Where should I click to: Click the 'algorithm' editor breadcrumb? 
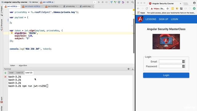click(x=23, y=65)
